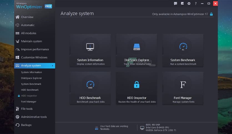The width and height of the screenshot is (232, 134).
Task: Click 'Your hard disks are working flawlessly' text
Action: point(114,128)
